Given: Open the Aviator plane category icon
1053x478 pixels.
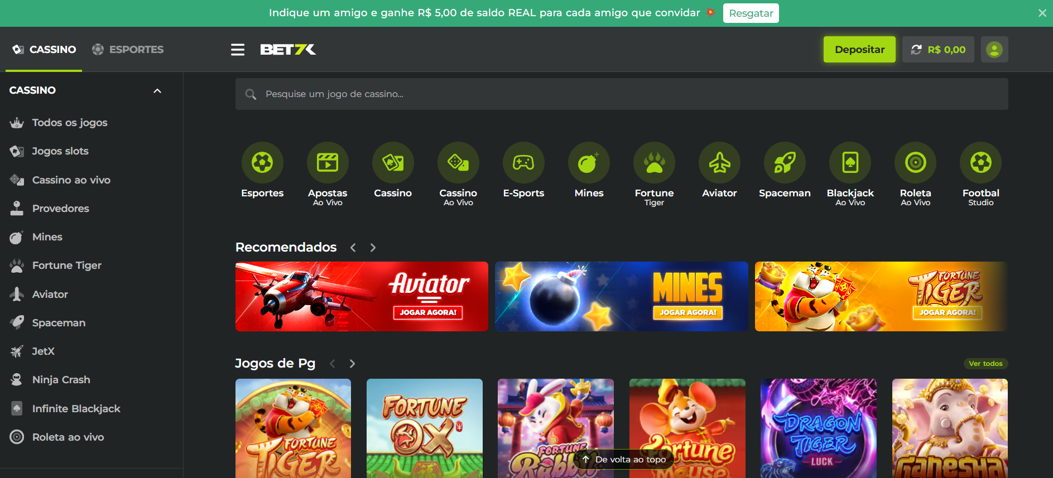Looking at the screenshot, I should tap(719, 163).
